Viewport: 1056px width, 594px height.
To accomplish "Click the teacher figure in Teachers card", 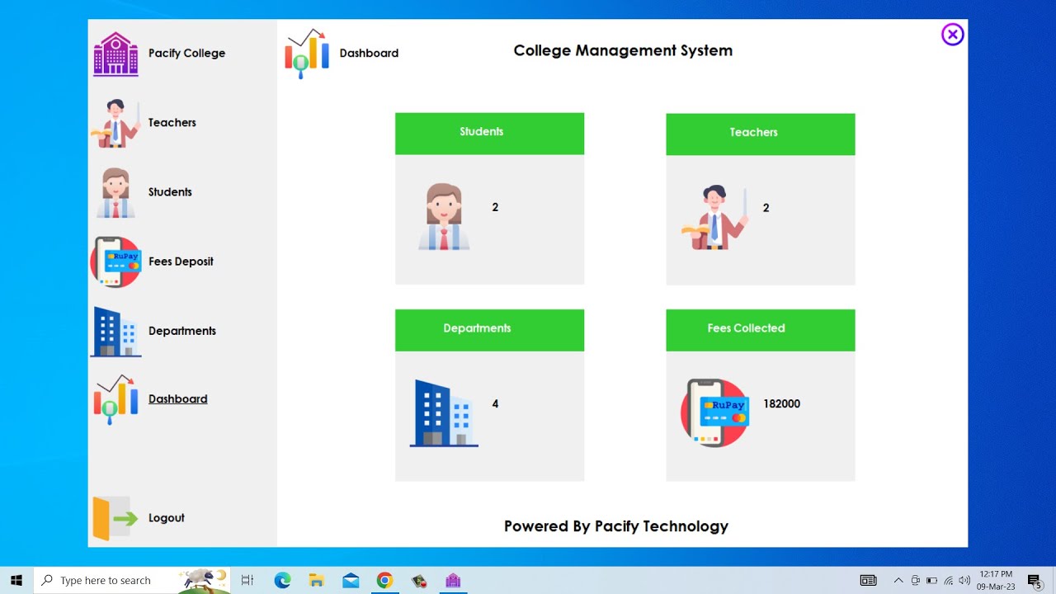I will [x=714, y=217].
